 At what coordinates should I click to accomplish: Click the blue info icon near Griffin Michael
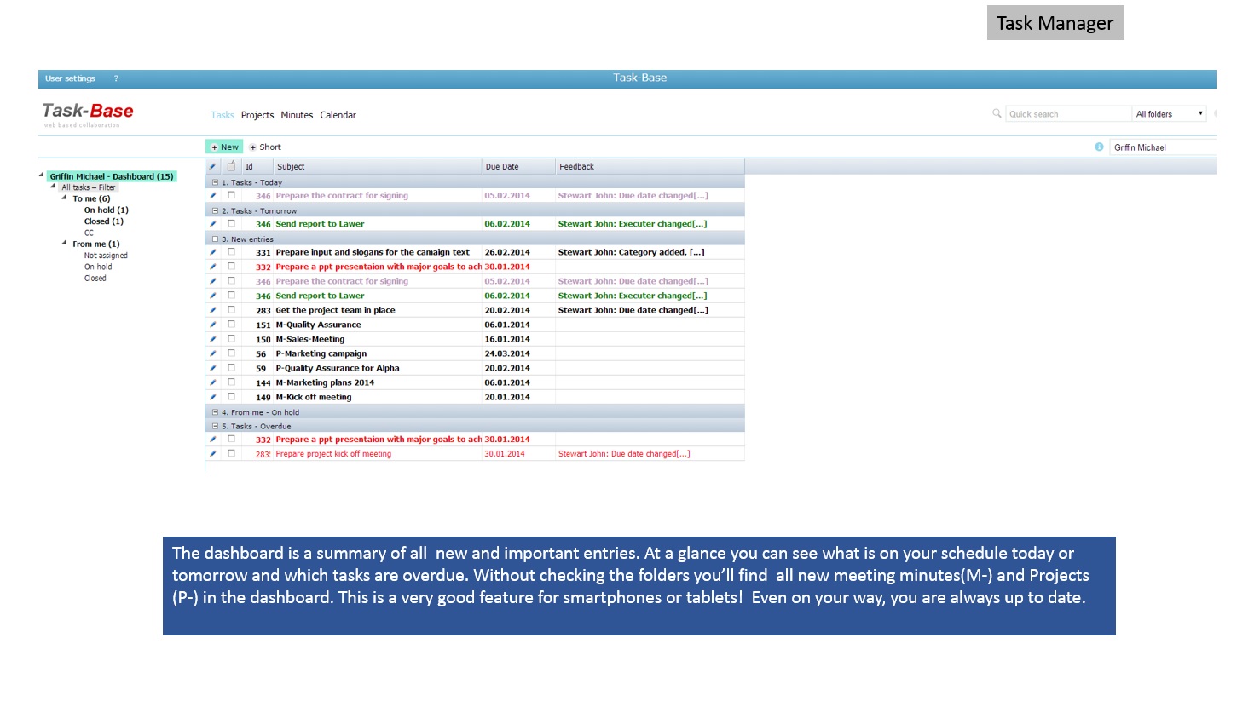(1099, 147)
